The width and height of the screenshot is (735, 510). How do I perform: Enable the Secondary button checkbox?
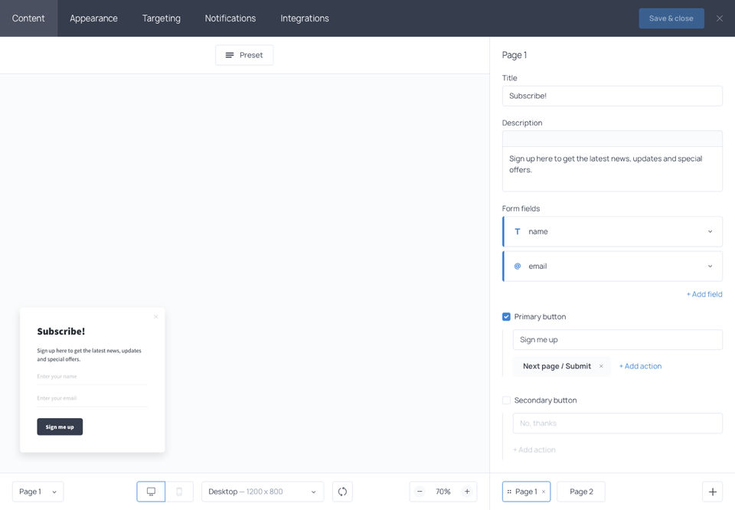[506, 400]
